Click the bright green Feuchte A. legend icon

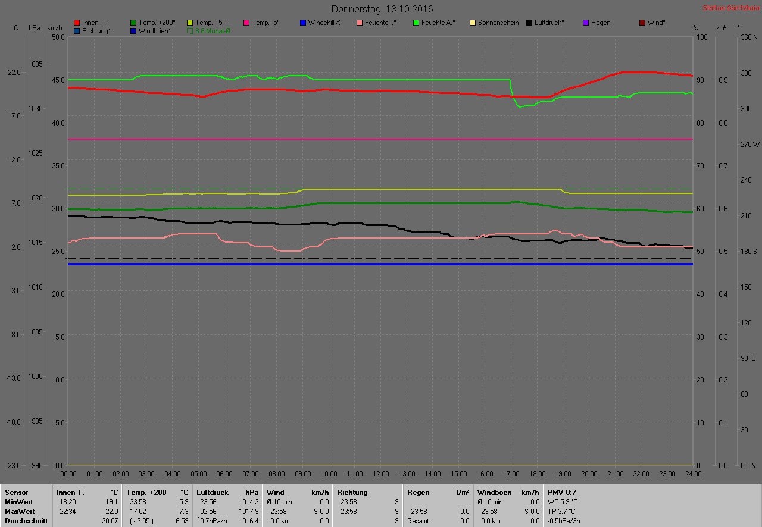point(416,23)
